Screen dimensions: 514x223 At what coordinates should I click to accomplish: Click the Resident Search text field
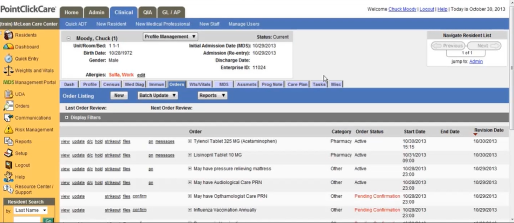[27, 220]
